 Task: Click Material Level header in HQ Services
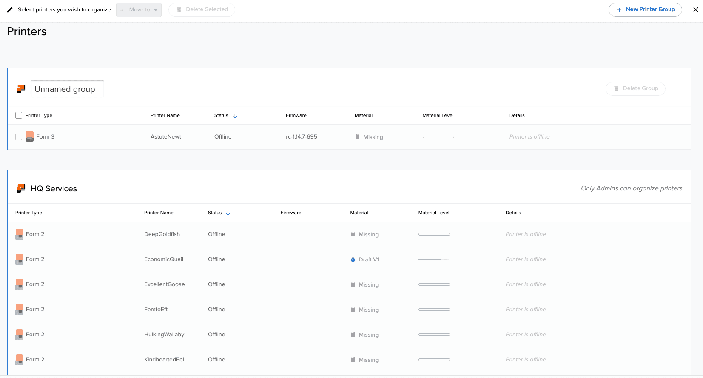pos(434,213)
